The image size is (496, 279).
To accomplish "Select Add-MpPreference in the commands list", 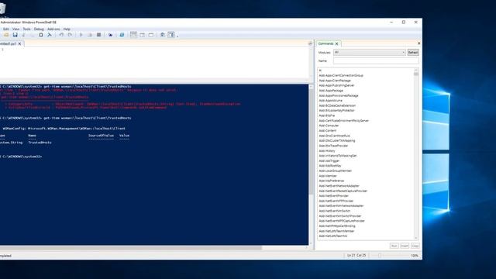I will coord(331,181).
